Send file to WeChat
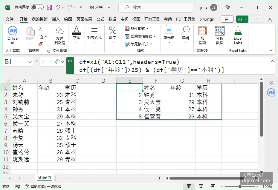The width and height of the screenshot is (278, 190). (x=60, y=36)
